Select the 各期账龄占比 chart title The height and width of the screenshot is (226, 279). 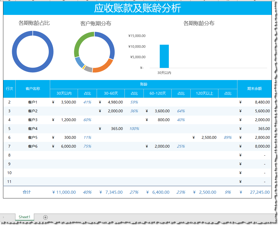pos(34,23)
